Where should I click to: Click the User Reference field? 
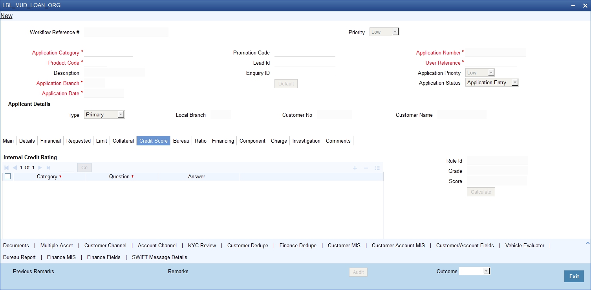point(491,63)
